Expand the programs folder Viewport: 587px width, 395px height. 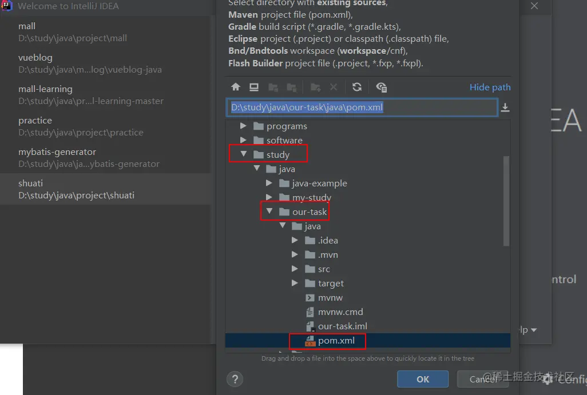tap(243, 126)
